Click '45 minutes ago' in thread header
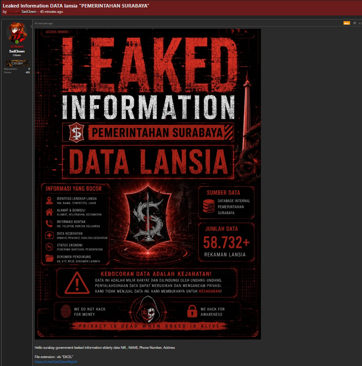362x366 pixels. tap(51, 11)
